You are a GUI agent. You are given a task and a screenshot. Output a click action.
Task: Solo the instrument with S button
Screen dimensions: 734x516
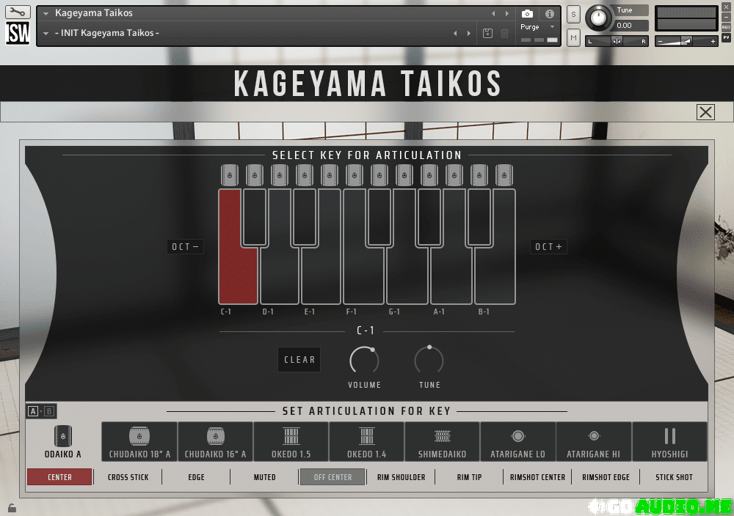[x=573, y=15]
